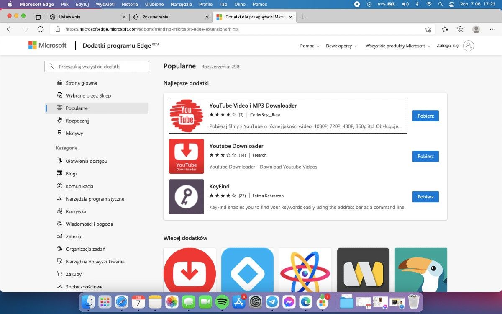Image resolution: width=502 pixels, height=314 pixels.
Task: Open a new tab with plus button
Action: (x=302, y=17)
